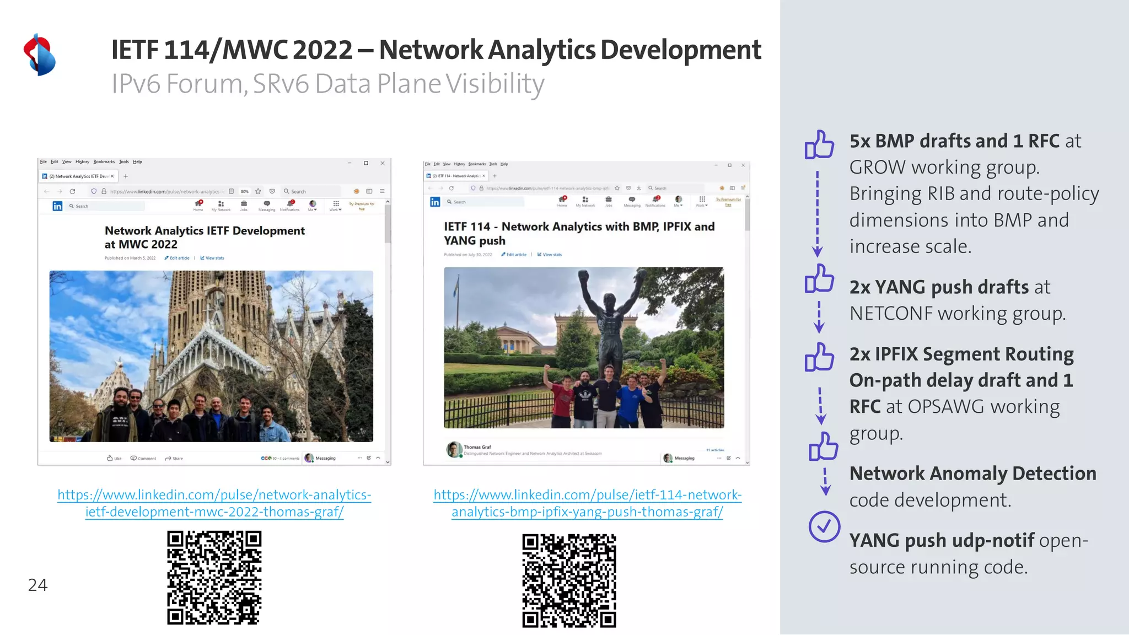Open ietf-114-network-analytics-bmp-ipfix LinkedIn link
The image size is (1129, 635).
coord(588,503)
